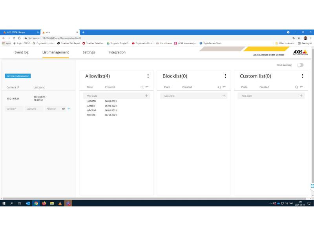Click the Camera synchronization button
Screen dimensions: 314x236
click(18, 76)
